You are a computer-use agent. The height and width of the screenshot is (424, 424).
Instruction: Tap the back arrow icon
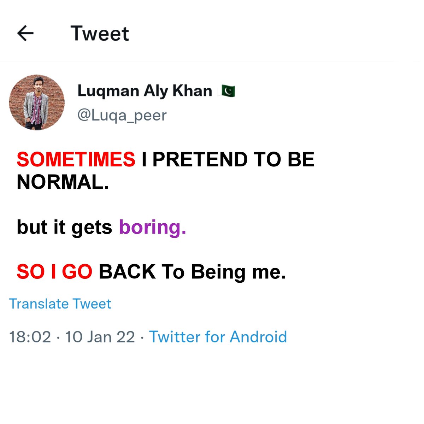coord(25,34)
